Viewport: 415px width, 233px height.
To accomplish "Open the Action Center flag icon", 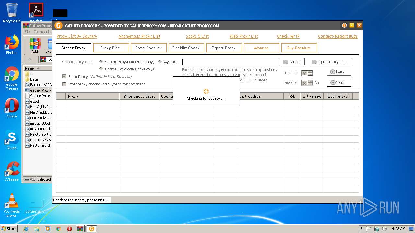I will (369, 229).
